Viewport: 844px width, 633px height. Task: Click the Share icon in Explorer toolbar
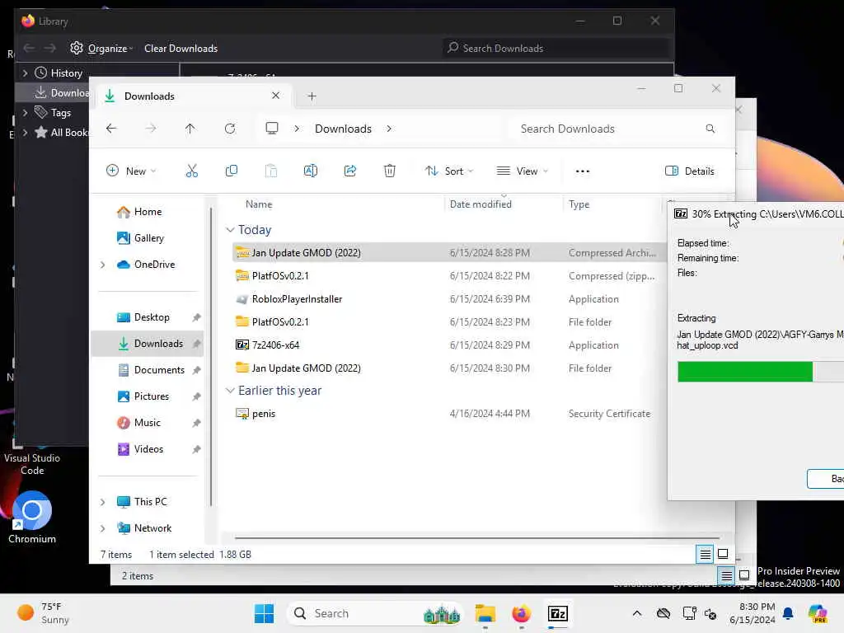[349, 171]
